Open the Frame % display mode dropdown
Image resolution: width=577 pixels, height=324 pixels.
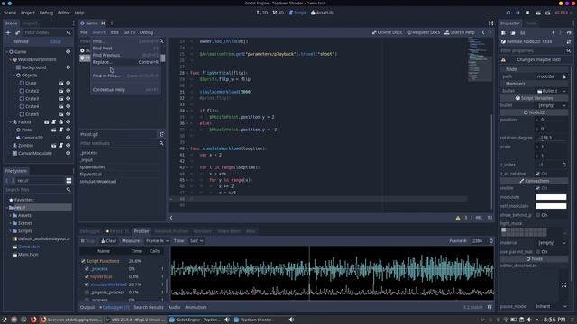pyautogui.click(x=157, y=241)
